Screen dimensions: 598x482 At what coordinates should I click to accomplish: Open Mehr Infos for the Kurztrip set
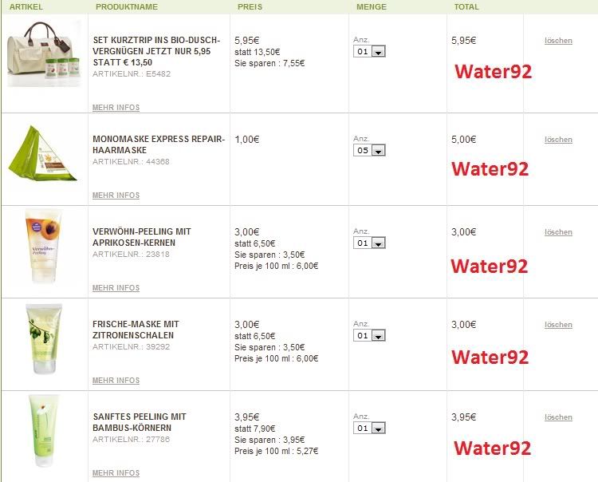[116, 108]
